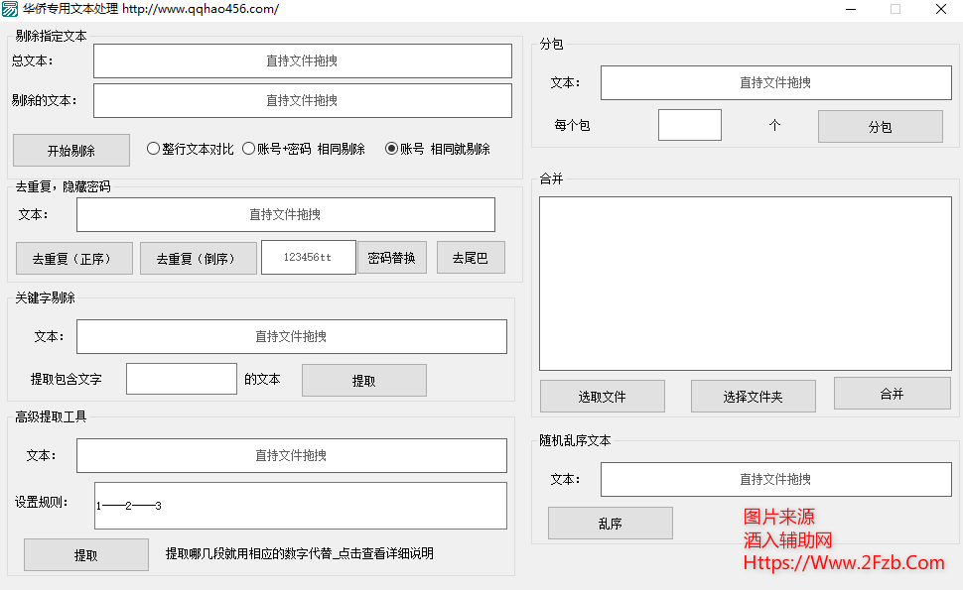This screenshot has width=963, height=590.
Task: Click the 去尾巴 button
Action: point(471,258)
